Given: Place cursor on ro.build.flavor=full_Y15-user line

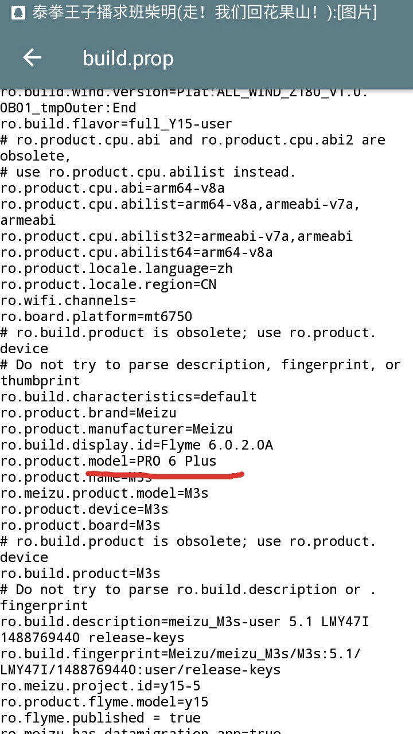Looking at the screenshot, I should (x=116, y=124).
